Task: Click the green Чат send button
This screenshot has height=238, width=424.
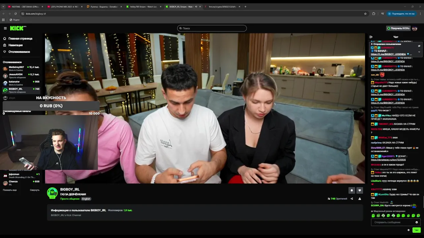Action: point(417,230)
